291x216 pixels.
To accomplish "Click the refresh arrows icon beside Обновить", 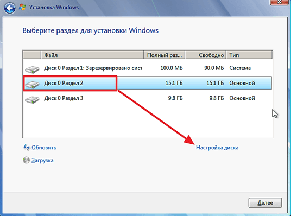I will 27,148.
